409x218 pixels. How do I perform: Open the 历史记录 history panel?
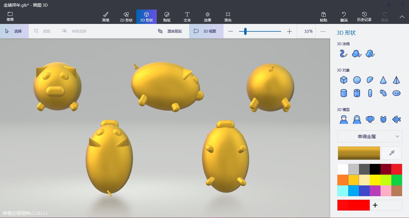364,17
